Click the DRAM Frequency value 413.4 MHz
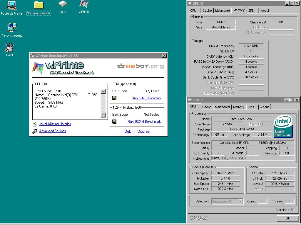Screen dimensions: 301x225 point(251,46)
